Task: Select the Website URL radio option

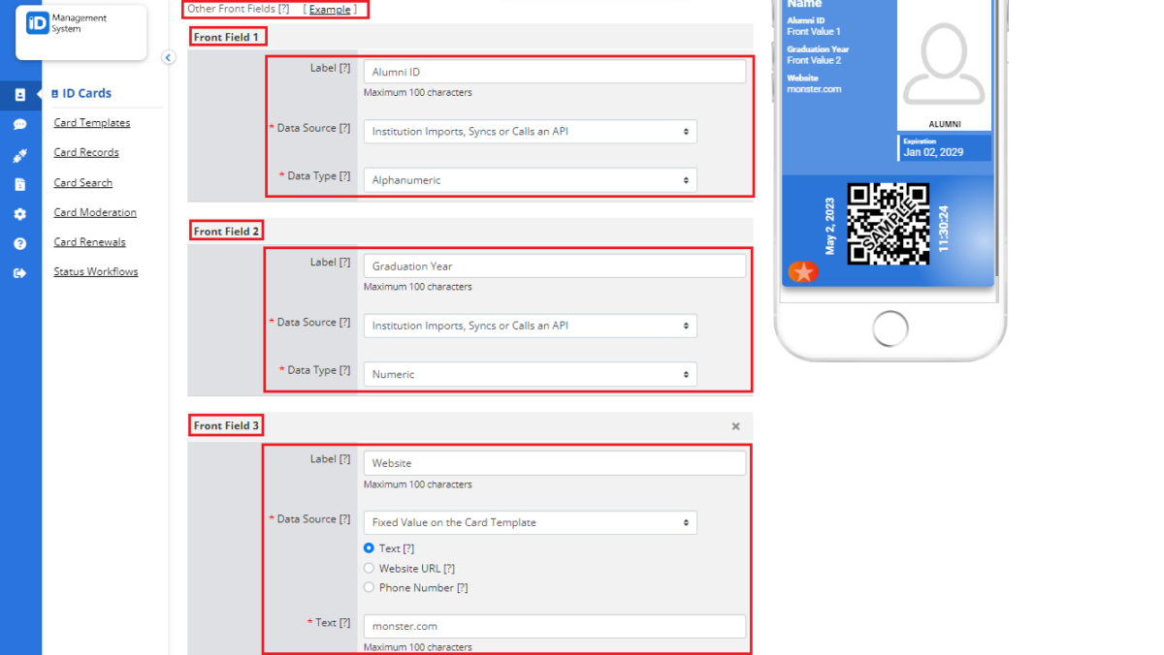Action: pos(369,569)
